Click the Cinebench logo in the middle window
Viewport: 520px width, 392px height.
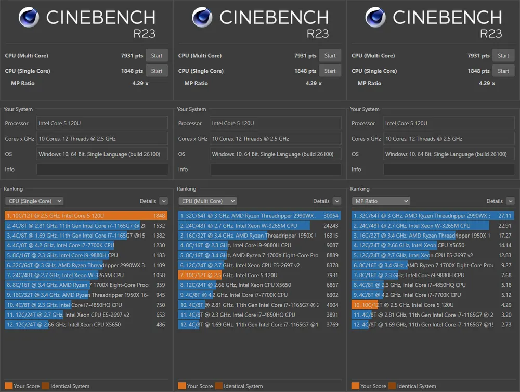[x=202, y=17]
